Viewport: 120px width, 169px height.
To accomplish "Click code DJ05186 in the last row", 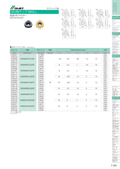I will pyautogui.click(x=14, y=110).
